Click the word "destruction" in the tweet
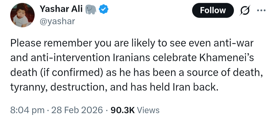 tap(78, 87)
